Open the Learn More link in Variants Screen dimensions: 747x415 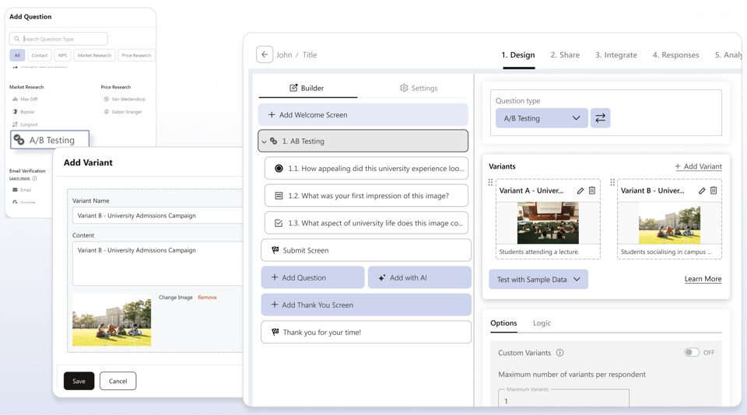tap(703, 279)
